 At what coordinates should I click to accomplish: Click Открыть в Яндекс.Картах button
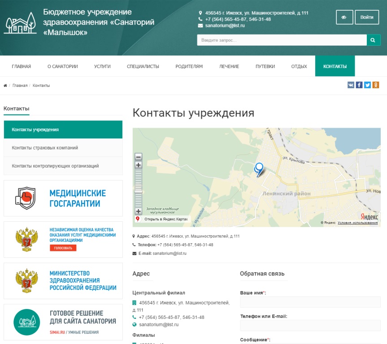[x=163, y=219]
